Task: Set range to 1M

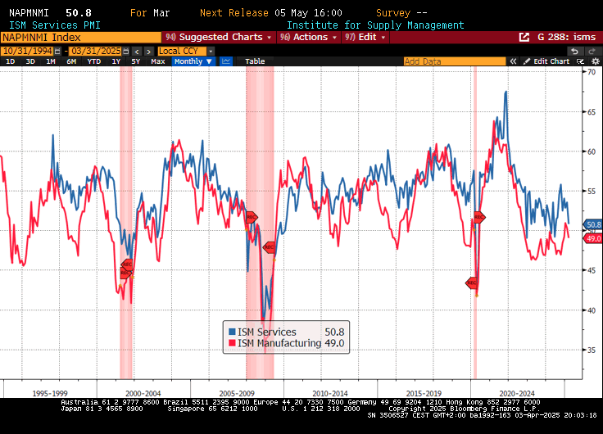Action: 50,61
